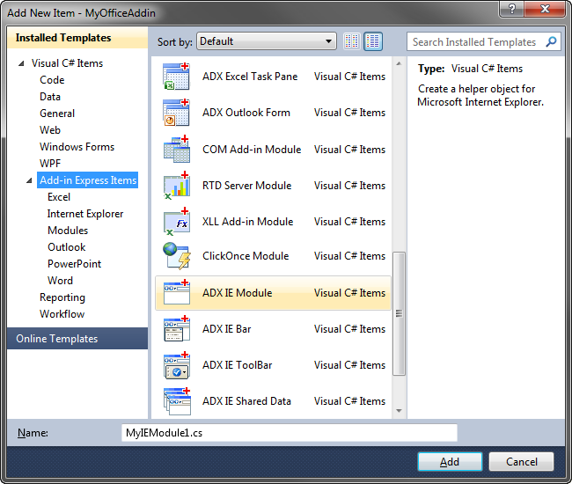
Task: Select the Modules subcategory
Action: (68, 231)
